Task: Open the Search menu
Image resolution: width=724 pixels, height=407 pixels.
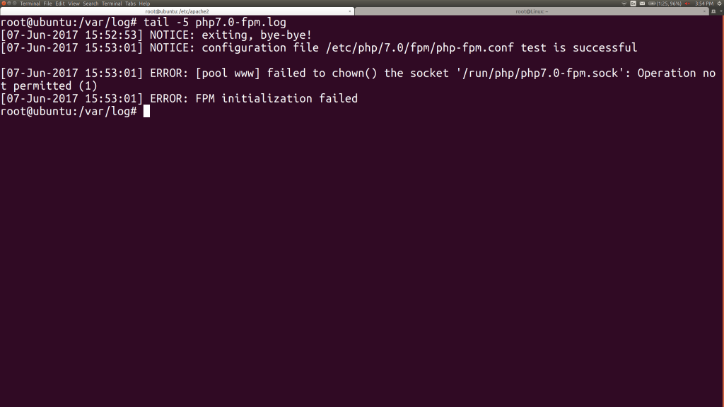Action: point(90,4)
